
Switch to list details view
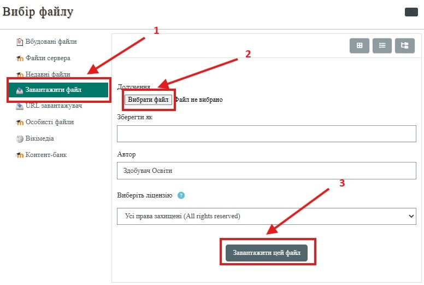point(382,45)
